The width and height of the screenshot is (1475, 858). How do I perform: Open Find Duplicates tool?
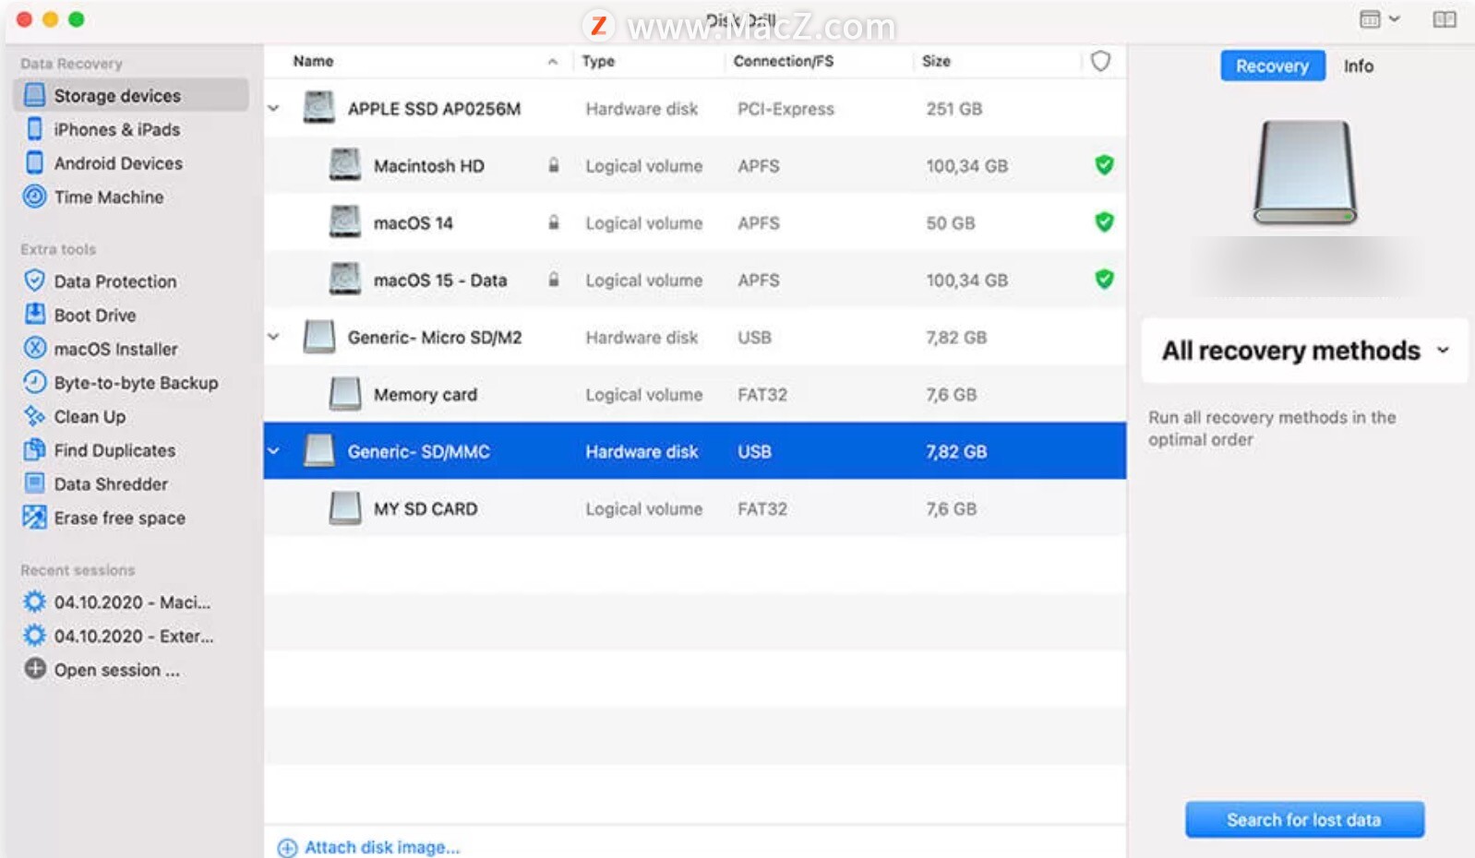(x=114, y=450)
